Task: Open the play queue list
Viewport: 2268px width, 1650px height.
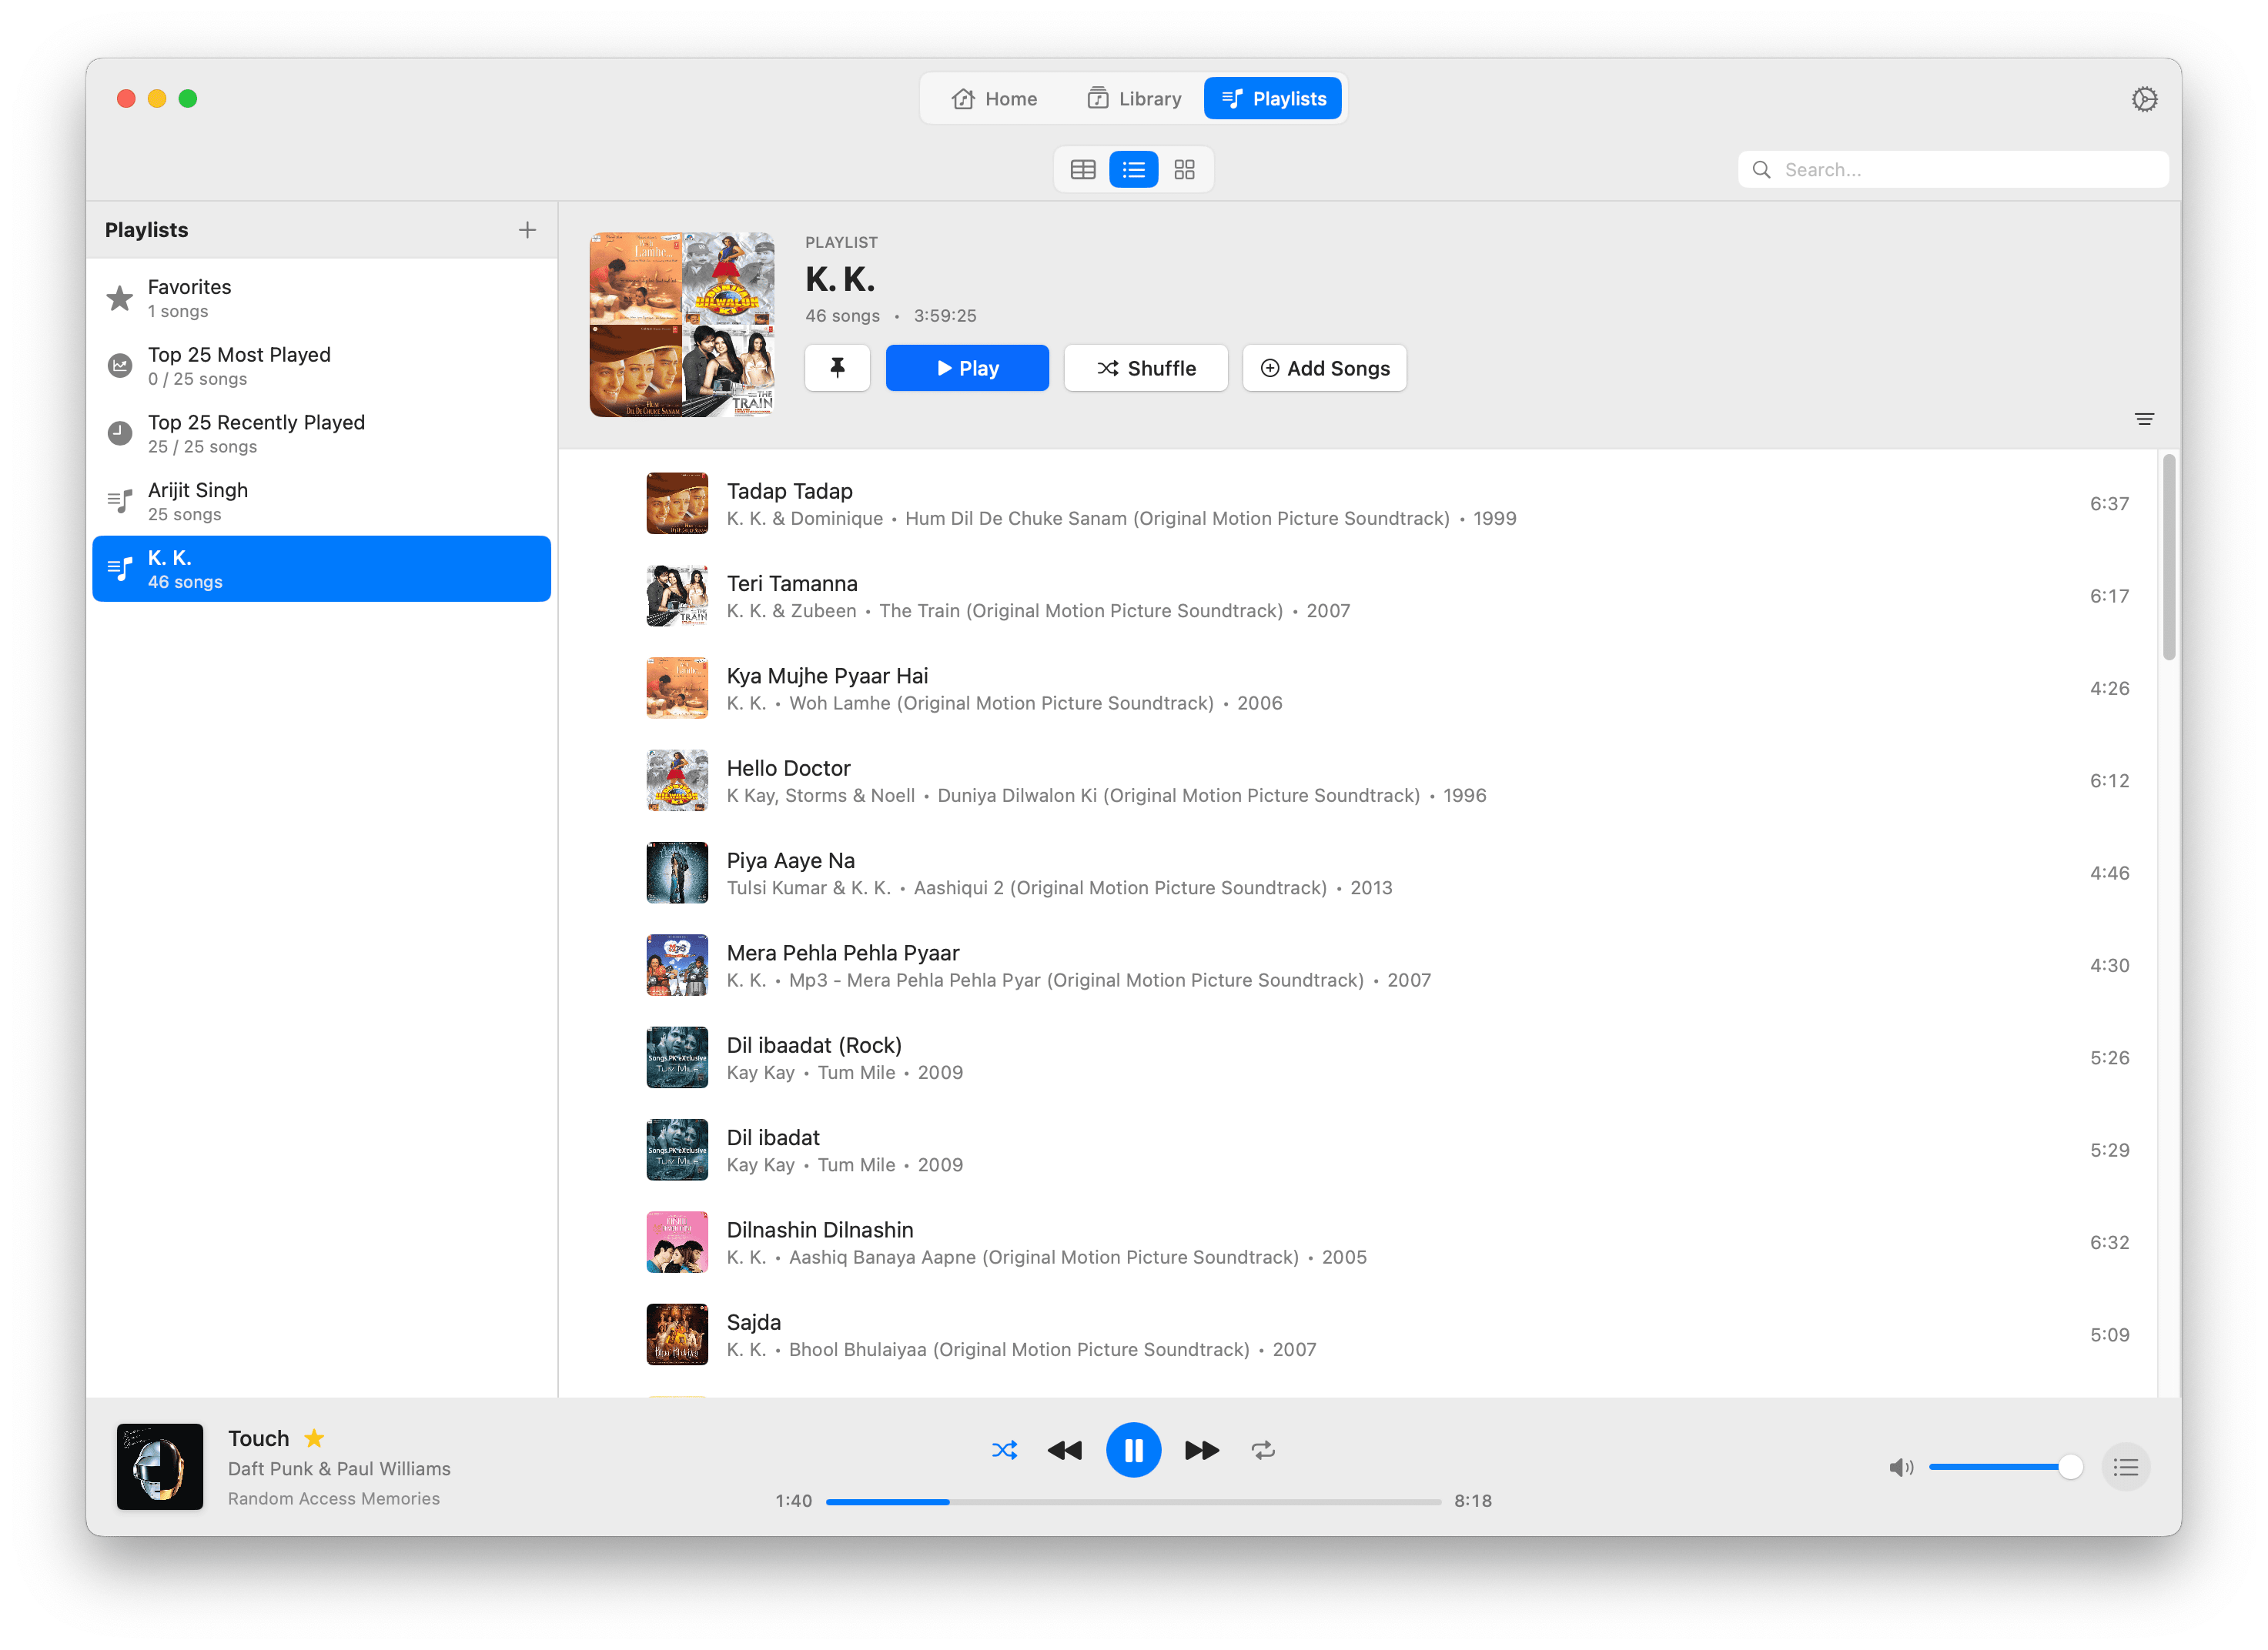Action: point(2126,1467)
